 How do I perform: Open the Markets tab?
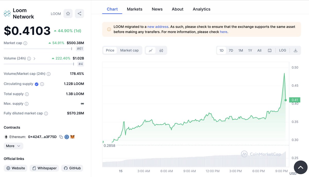(135, 9)
